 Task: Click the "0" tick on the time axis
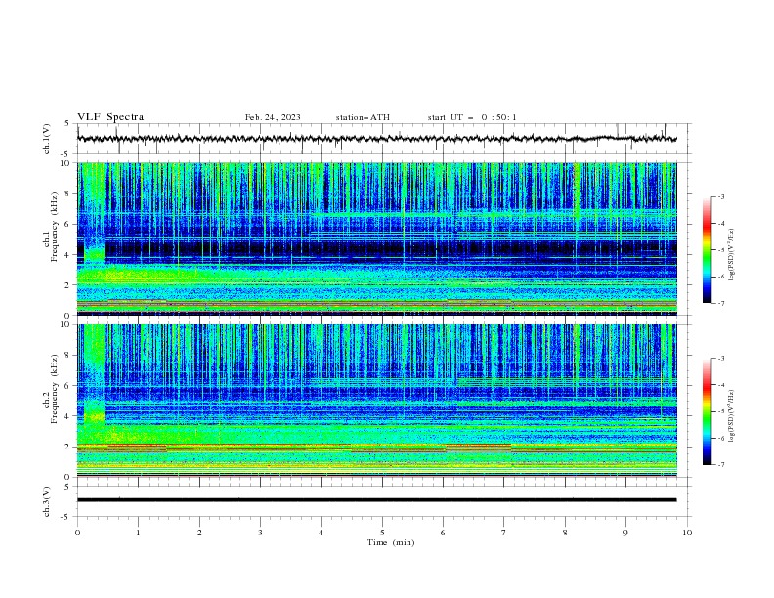pos(77,533)
